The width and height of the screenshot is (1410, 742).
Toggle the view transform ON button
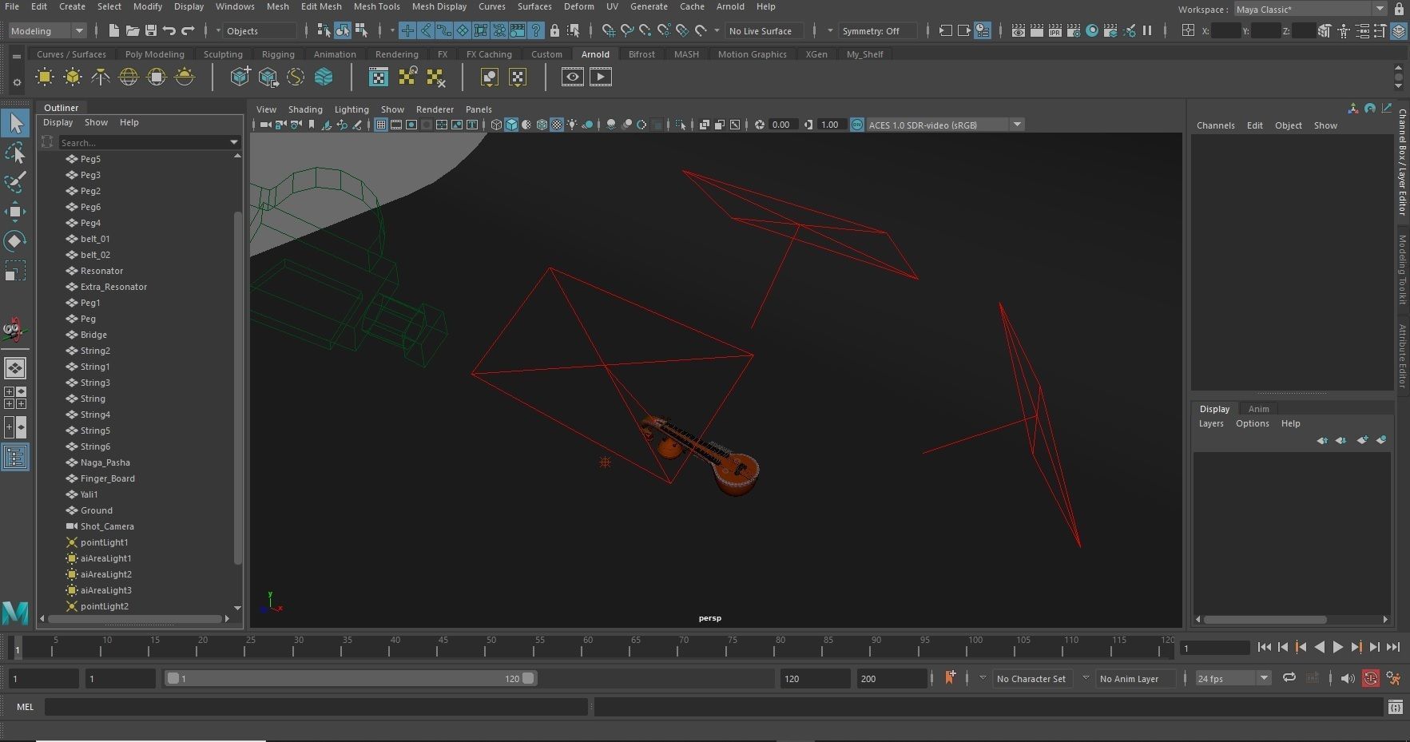pyautogui.click(x=856, y=125)
